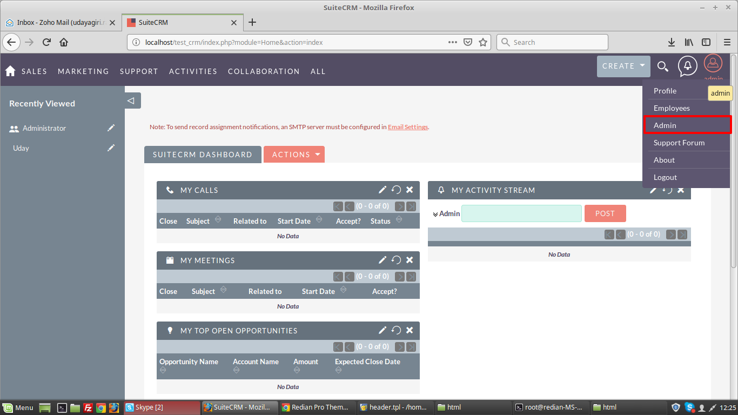Close My Top Open Opportunities dashlet
This screenshot has height=415, width=738.
(410, 330)
